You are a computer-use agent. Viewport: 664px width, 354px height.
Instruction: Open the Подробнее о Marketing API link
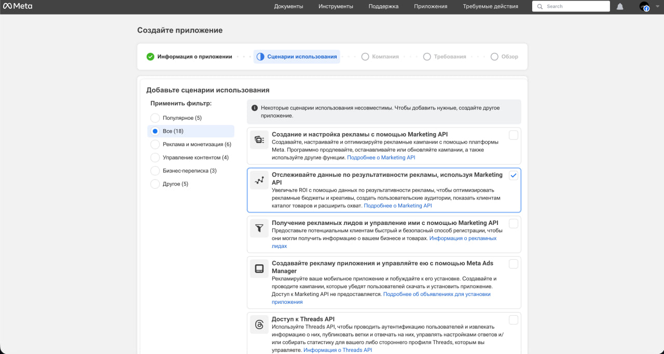tap(381, 157)
